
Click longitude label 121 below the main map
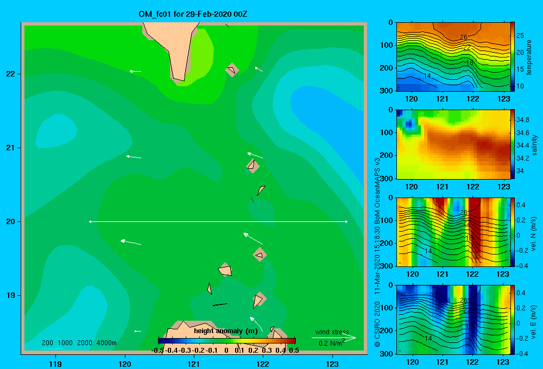click(x=194, y=364)
